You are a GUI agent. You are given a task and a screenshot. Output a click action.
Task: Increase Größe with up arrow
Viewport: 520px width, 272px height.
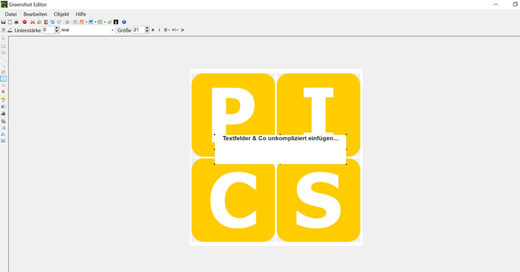(147, 28)
